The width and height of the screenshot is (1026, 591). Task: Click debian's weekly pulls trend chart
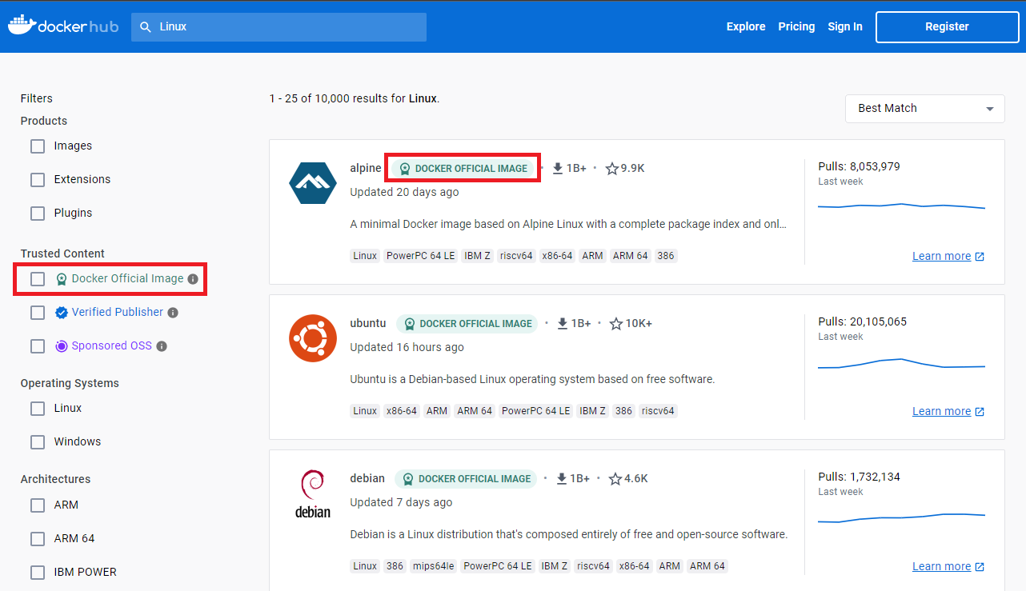pyautogui.click(x=901, y=518)
